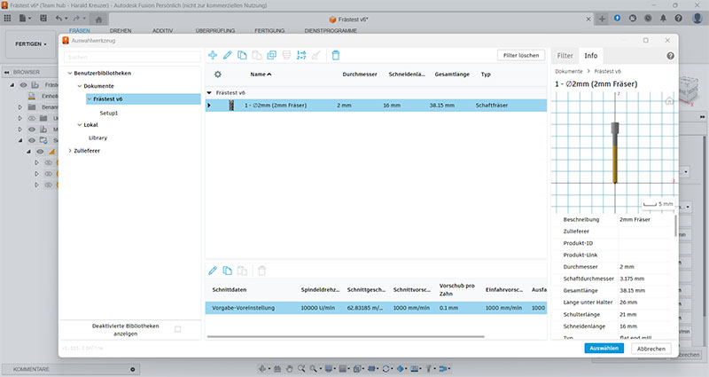Collapse the Benutzerbibliotheken tree node
The image size is (709, 377).
click(x=70, y=73)
